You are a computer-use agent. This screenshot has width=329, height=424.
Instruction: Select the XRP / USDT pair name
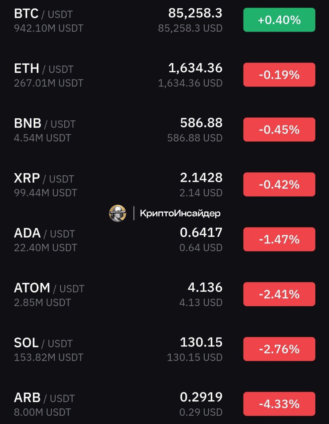pos(44,179)
